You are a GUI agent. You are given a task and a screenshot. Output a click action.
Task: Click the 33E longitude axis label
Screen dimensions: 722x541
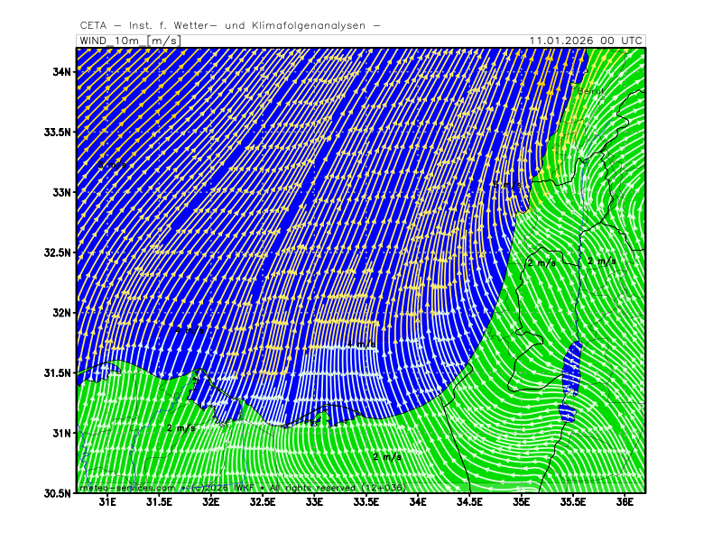pyautogui.click(x=315, y=502)
